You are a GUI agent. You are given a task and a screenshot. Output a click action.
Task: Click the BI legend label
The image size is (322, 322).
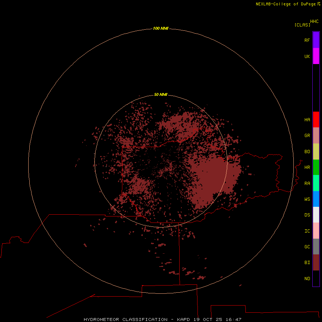(x=307, y=263)
